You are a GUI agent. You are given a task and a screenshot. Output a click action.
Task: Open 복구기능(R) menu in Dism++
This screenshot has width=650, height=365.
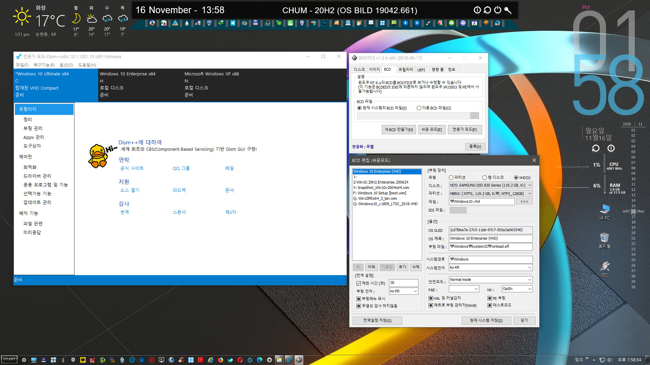44,65
